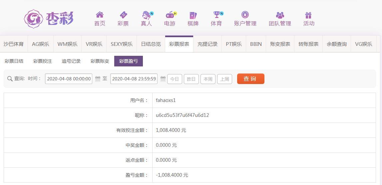Click the start time input field
382x185 pixels.
point(69,79)
